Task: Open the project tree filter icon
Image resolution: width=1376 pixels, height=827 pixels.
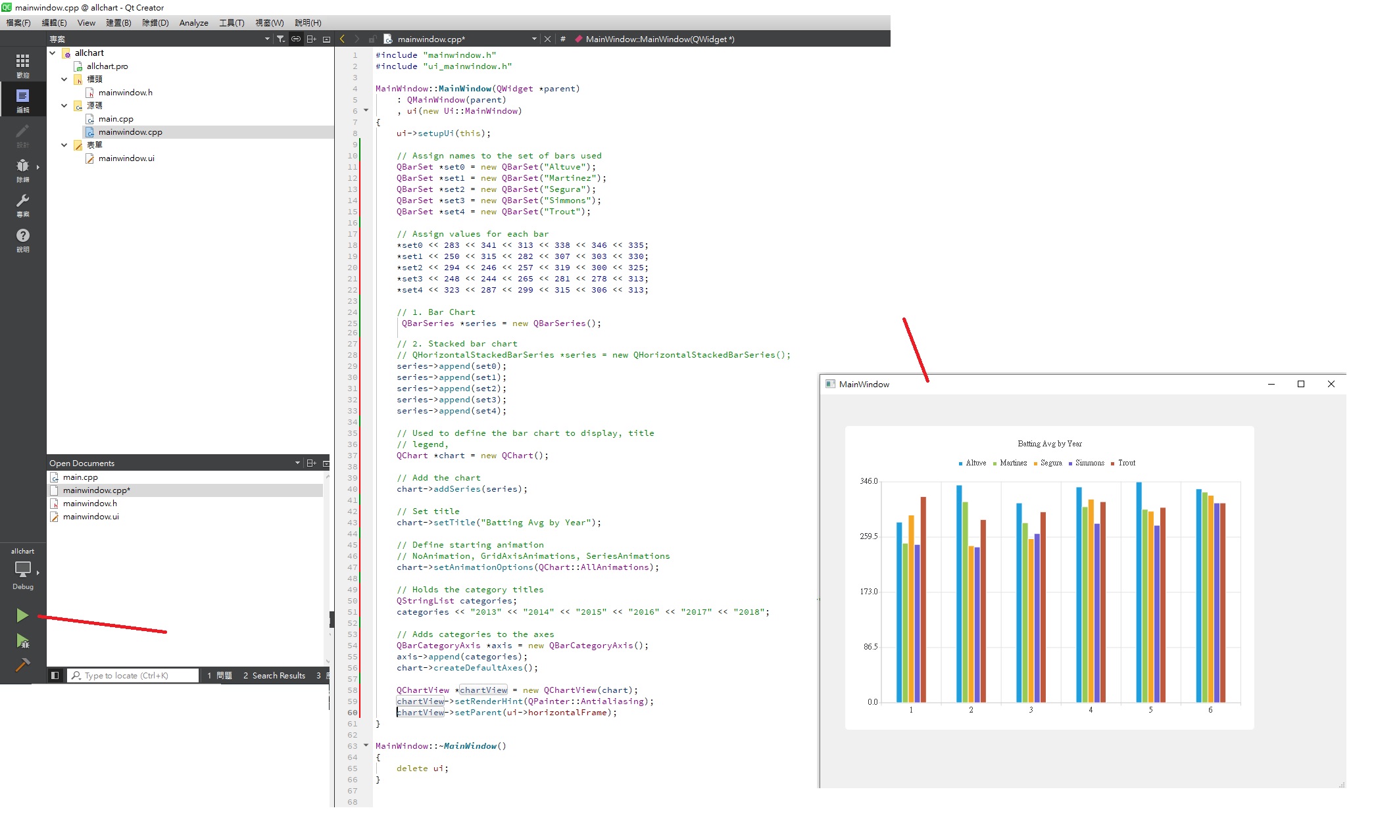Action: pyautogui.click(x=281, y=39)
